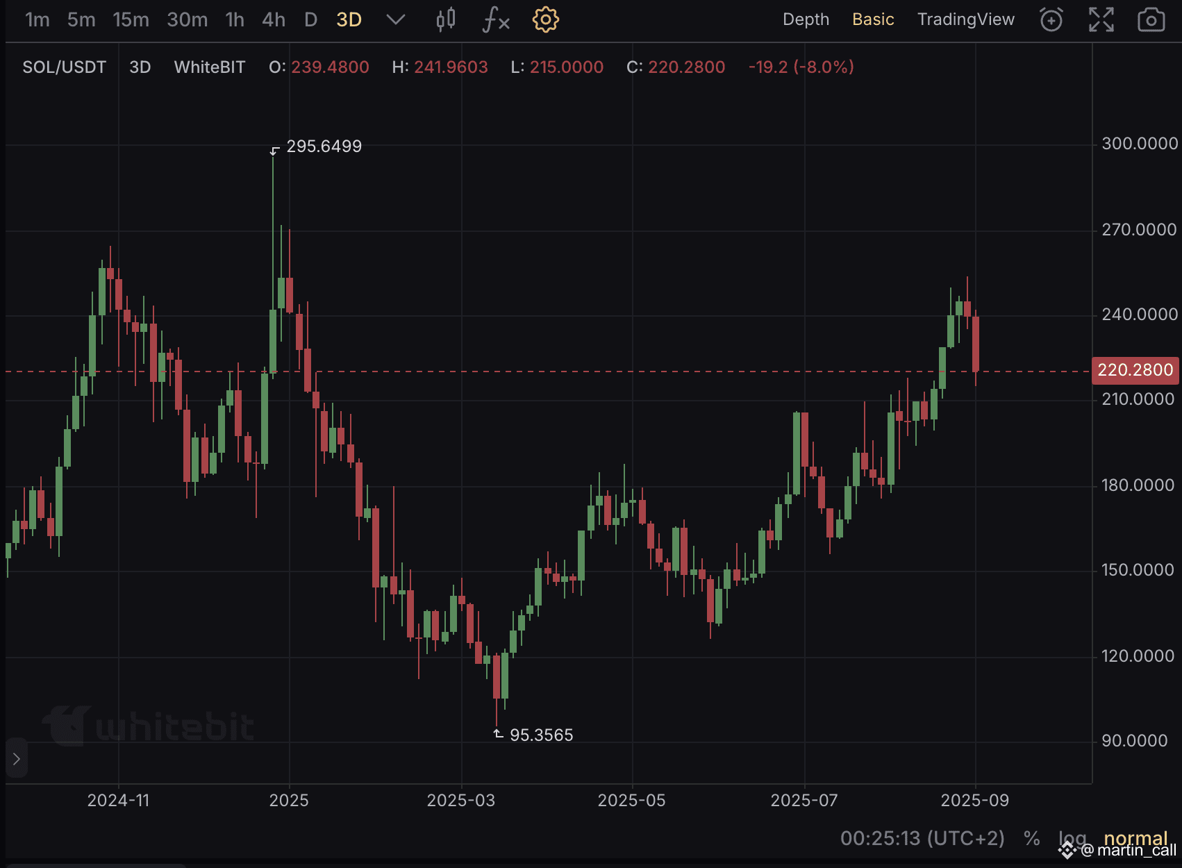The height and width of the screenshot is (868, 1182).
Task: Open the fx indicators menu
Action: (496, 19)
